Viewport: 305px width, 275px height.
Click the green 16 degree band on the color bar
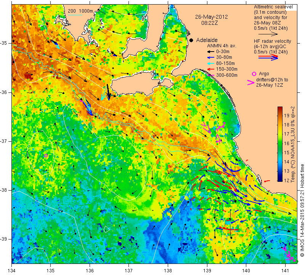(x=280, y=144)
